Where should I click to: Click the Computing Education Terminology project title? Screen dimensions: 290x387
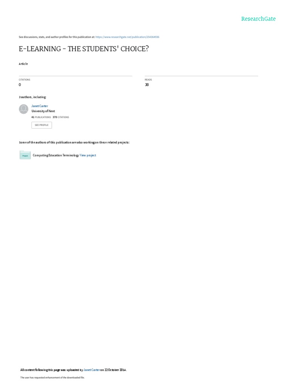point(56,155)
